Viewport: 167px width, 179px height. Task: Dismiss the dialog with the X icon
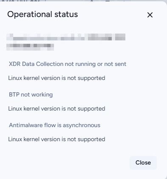150,15
